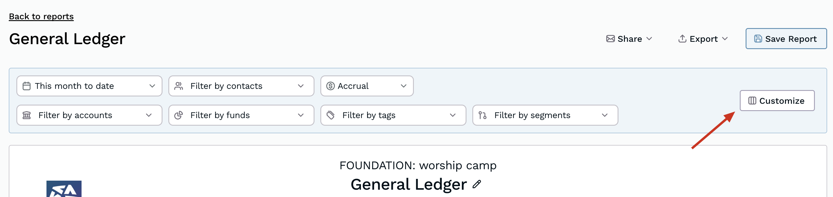The width and height of the screenshot is (833, 197).
Task: Click the dollar icon in Accrual selector
Action: click(x=330, y=86)
